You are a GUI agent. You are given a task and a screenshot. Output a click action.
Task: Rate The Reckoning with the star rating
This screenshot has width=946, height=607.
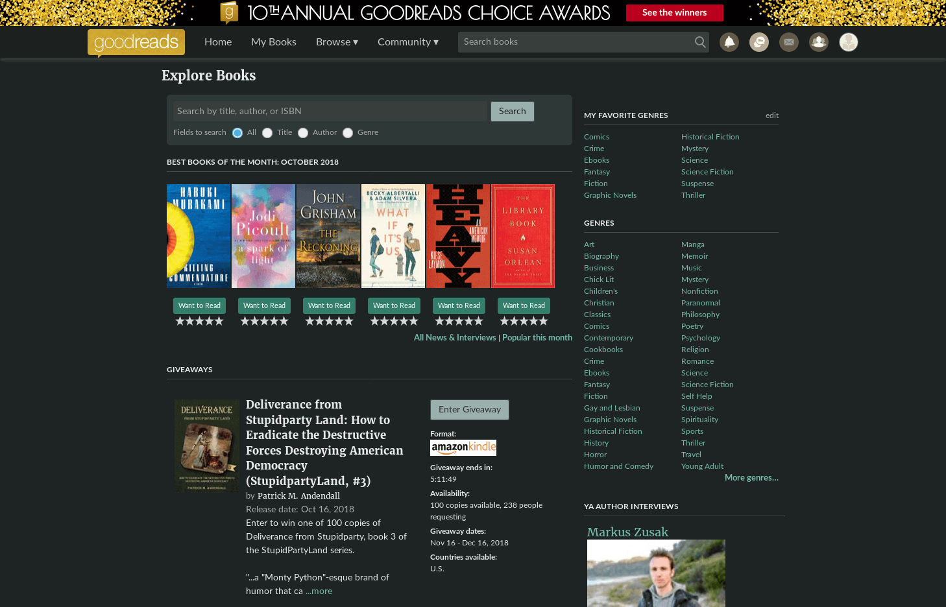point(329,321)
